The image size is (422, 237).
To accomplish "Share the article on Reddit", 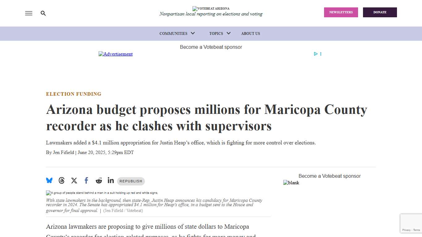I will [99, 181].
